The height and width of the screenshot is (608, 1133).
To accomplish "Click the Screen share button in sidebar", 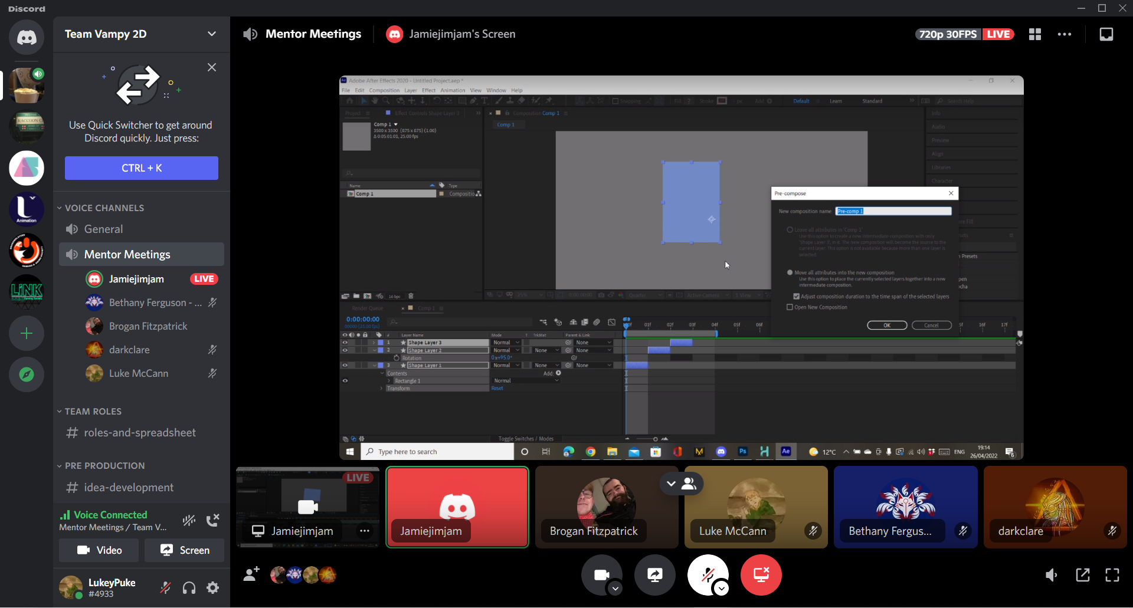I will 185,550.
